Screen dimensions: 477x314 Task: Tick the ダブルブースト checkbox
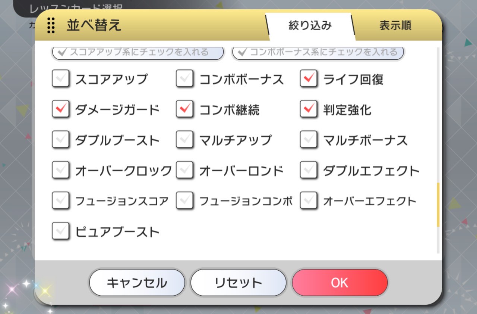click(x=61, y=140)
